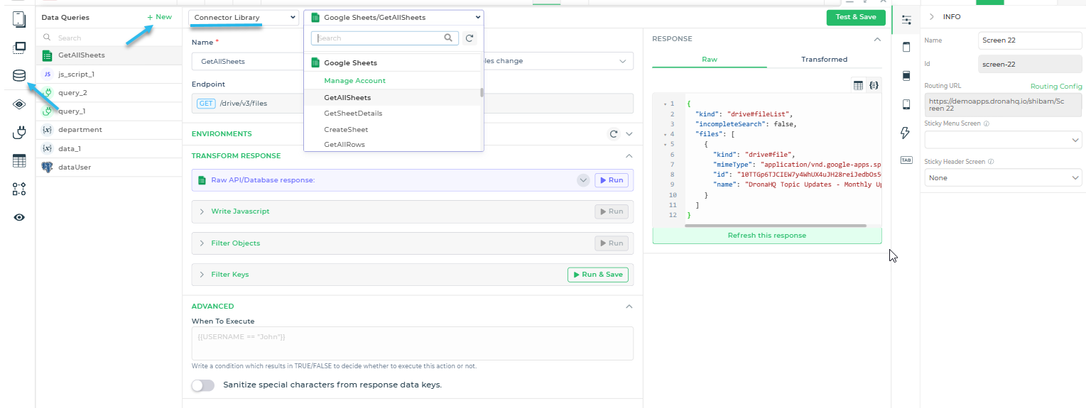1086x408 pixels.
Task: Open the TAB icon in right rail
Action: pyautogui.click(x=906, y=160)
